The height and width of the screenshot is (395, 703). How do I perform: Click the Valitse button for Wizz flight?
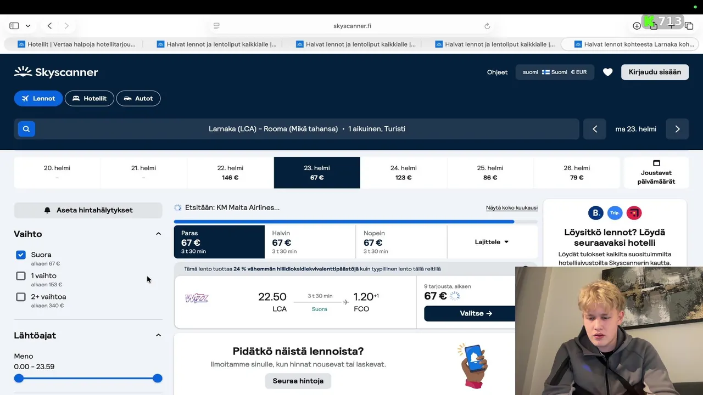470,313
